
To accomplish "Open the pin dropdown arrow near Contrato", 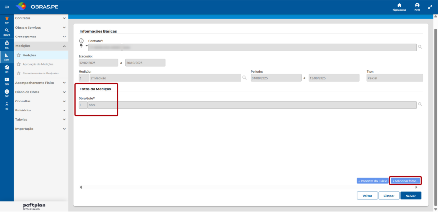I will (x=86, y=46).
